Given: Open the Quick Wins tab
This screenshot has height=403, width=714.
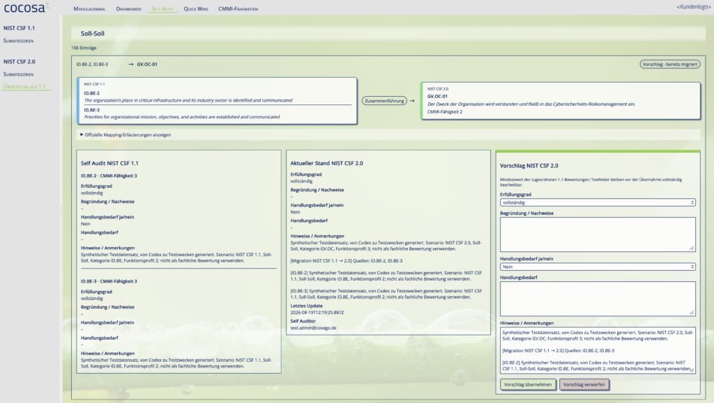Looking at the screenshot, I should 196,8.
